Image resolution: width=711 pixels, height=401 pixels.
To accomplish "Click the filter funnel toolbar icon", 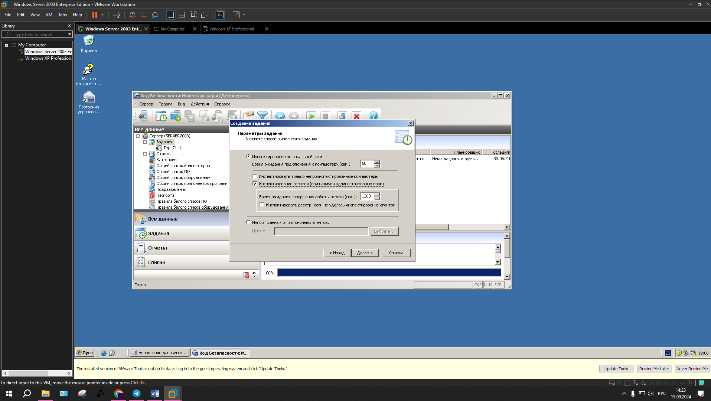I will (263, 116).
